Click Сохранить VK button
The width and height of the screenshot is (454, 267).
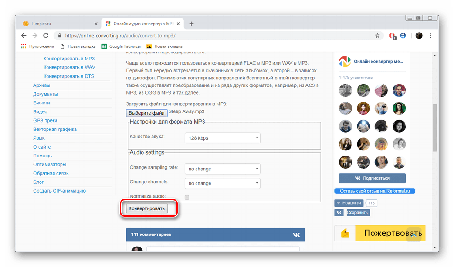pyautogui.click(x=358, y=213)
